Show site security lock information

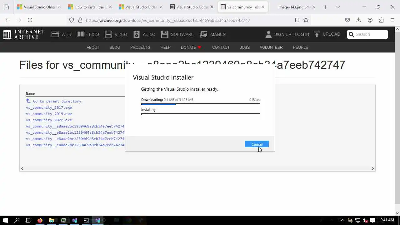[80, 20]
